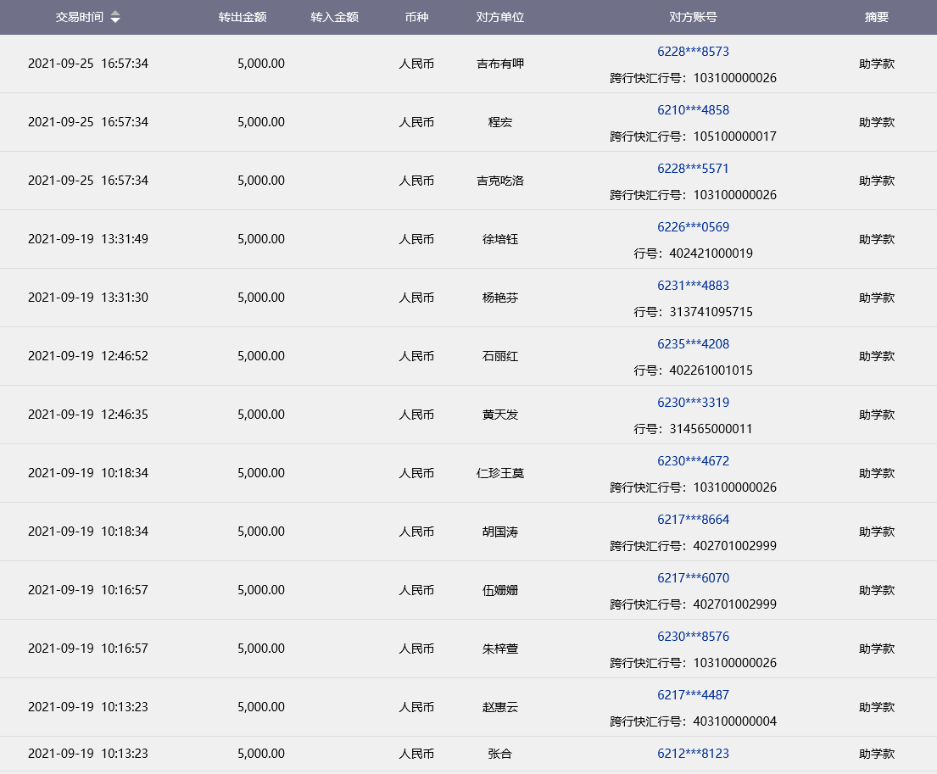Open account link 6230***4672
Viewport: 937px width, 774px height.
pyautogui.click(x=693, y=461)
